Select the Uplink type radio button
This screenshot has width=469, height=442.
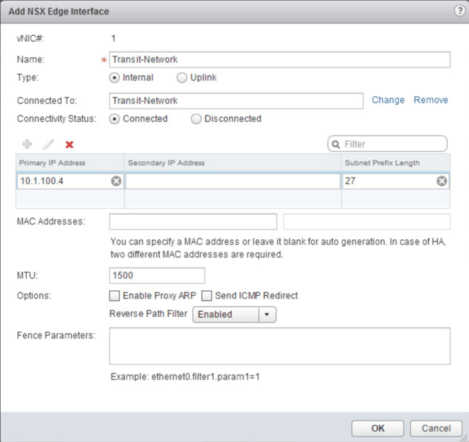pyautogui.click(x=182, y=78)
